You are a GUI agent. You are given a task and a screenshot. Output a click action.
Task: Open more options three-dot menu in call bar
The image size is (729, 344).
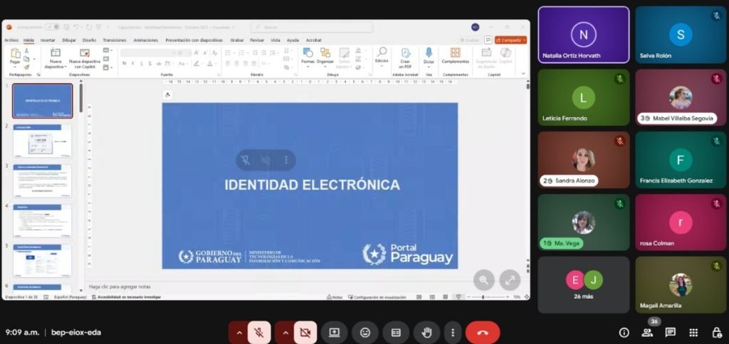pyautogui.click(x=452, y=332)
